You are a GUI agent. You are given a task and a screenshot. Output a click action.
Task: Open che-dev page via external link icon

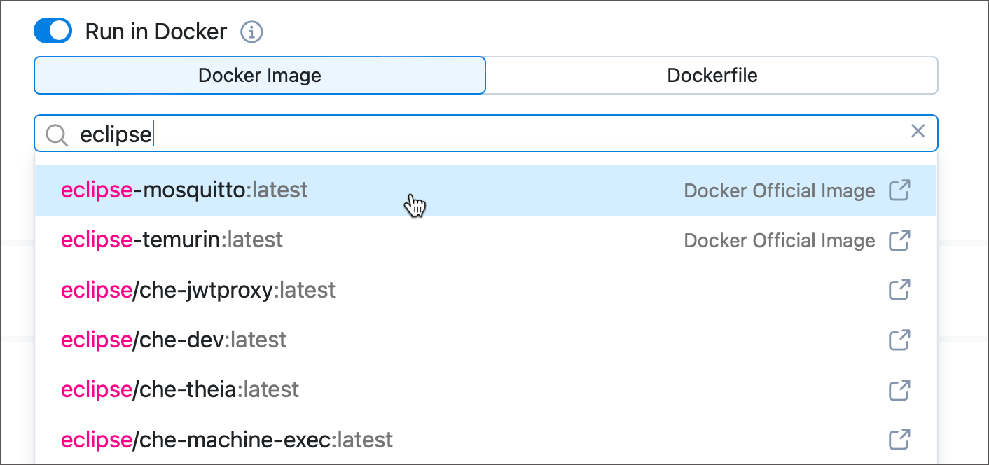899,340
